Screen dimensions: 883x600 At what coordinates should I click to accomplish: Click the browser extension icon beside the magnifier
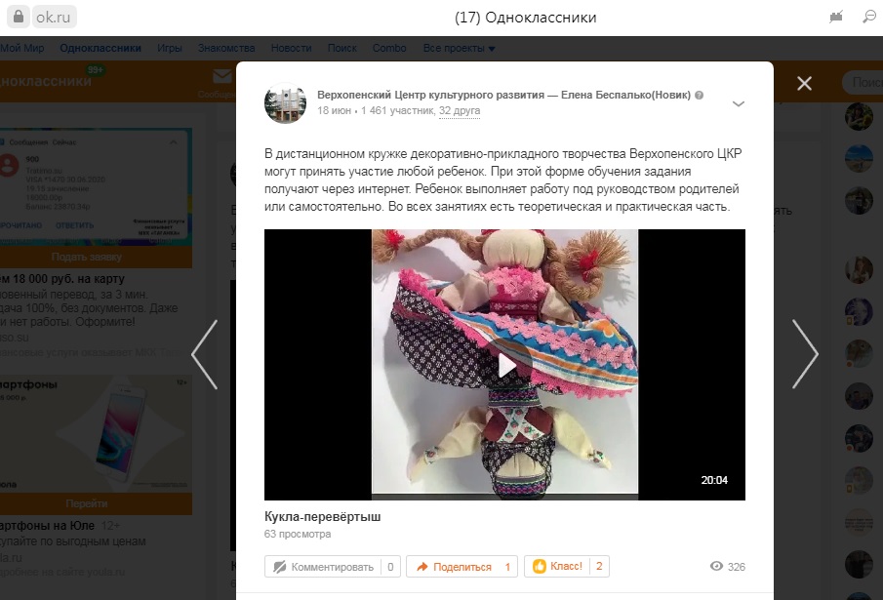[x=836, y=17]
